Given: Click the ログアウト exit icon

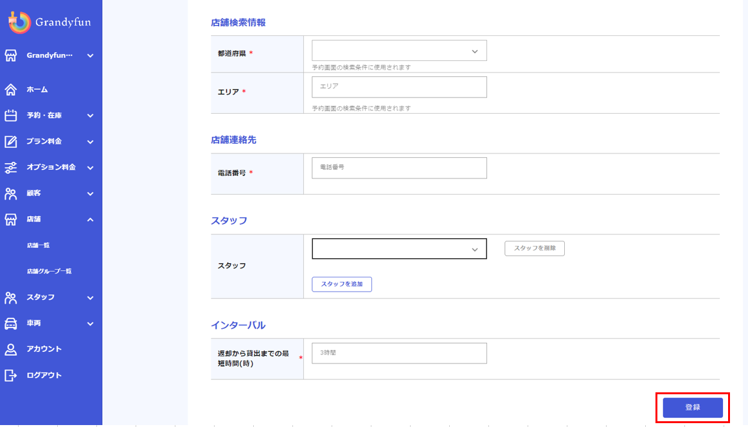Looking at the screenshot, I should [10, 375].
